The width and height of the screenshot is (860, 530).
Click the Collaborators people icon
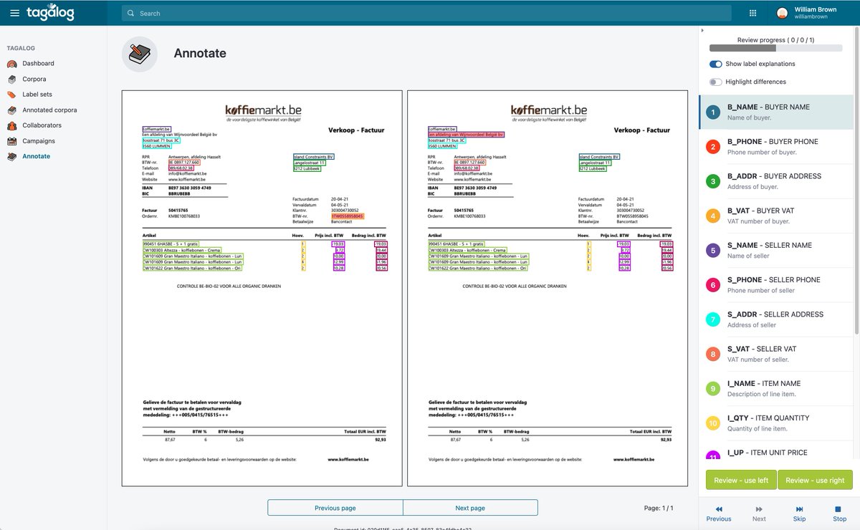pos(12,125)
